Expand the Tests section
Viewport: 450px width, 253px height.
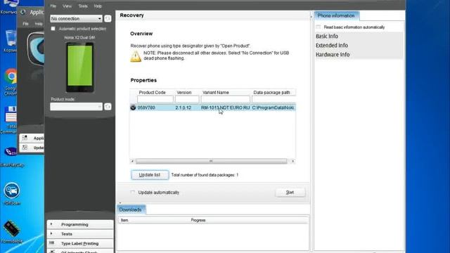[80, 234]
